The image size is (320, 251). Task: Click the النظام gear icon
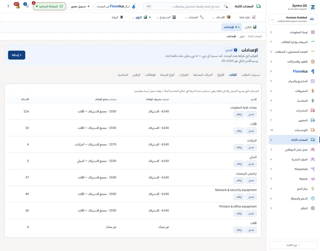click(313, 208)
